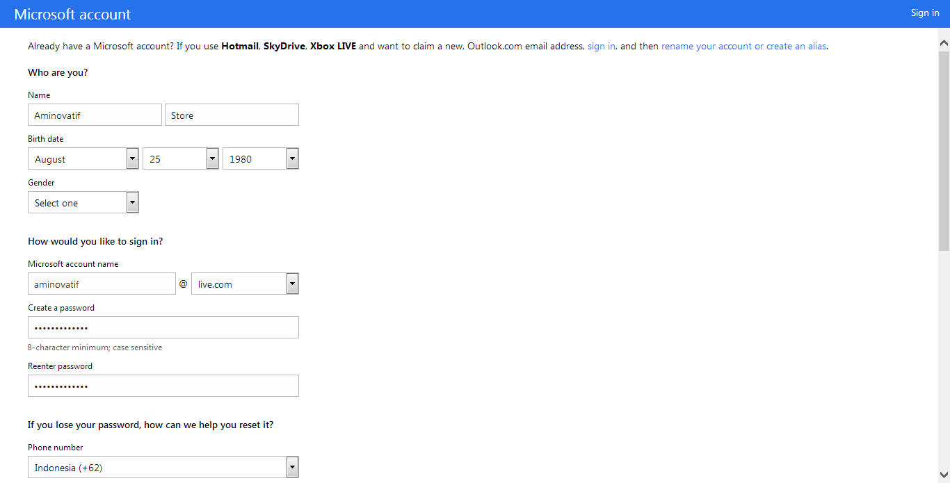Click the 'Hotmail' bold text
This screenshot has height=483, width=950.
tap(240, 47)
